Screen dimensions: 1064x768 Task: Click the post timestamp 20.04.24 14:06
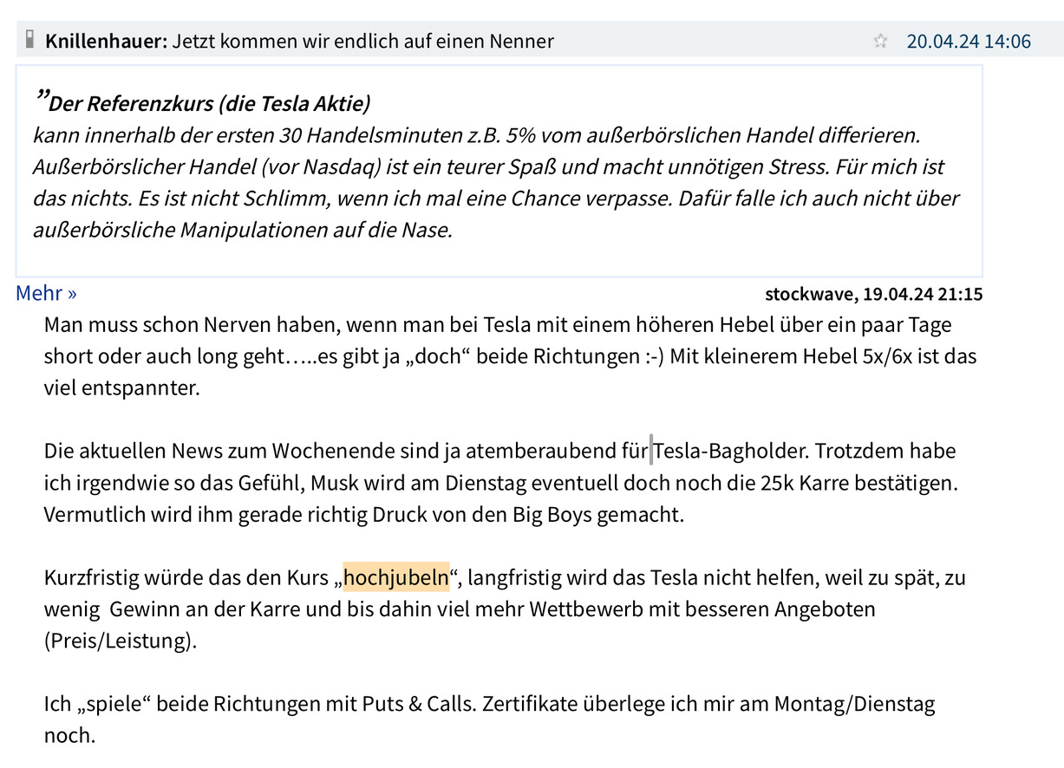(x=969, y=41)
